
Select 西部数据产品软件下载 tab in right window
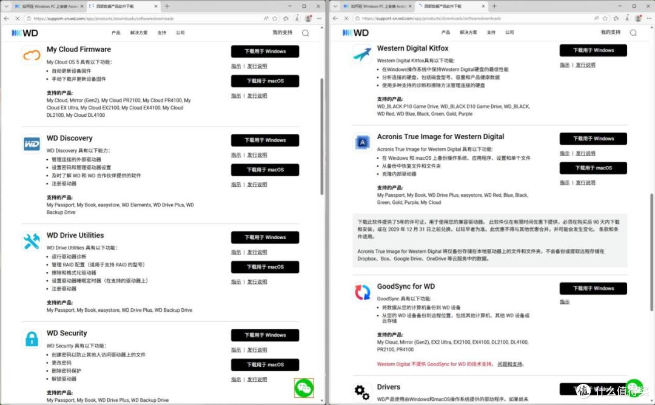tap(451, 6)
